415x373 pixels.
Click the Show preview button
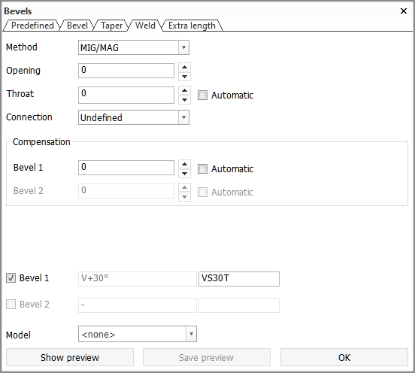click(70, 357)
